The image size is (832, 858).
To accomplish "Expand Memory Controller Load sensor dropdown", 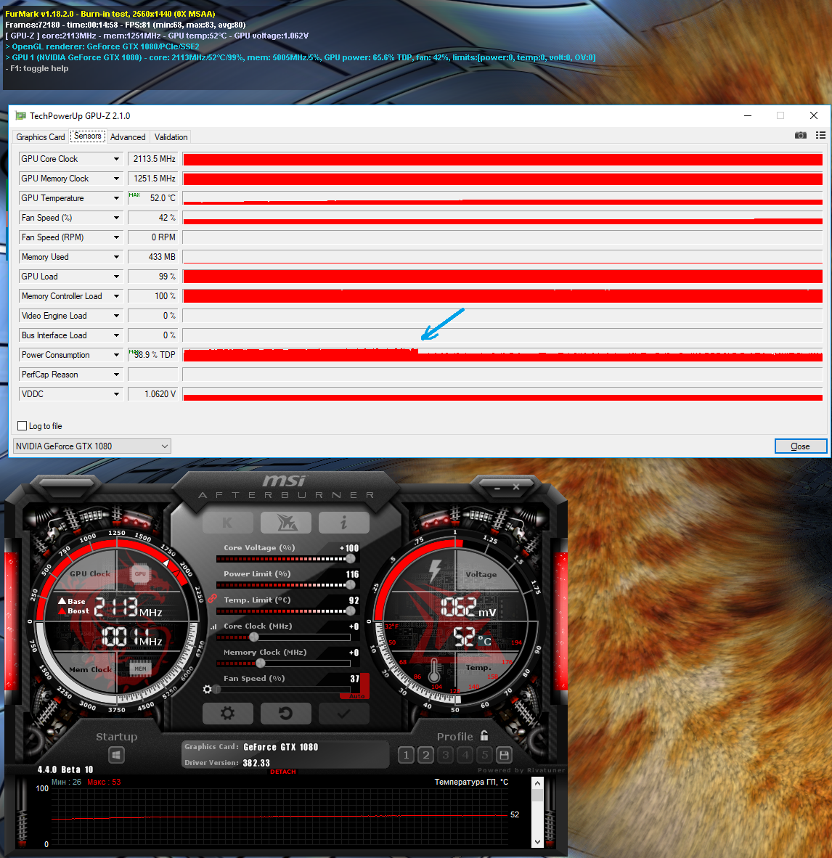I will tap(116, 296).
